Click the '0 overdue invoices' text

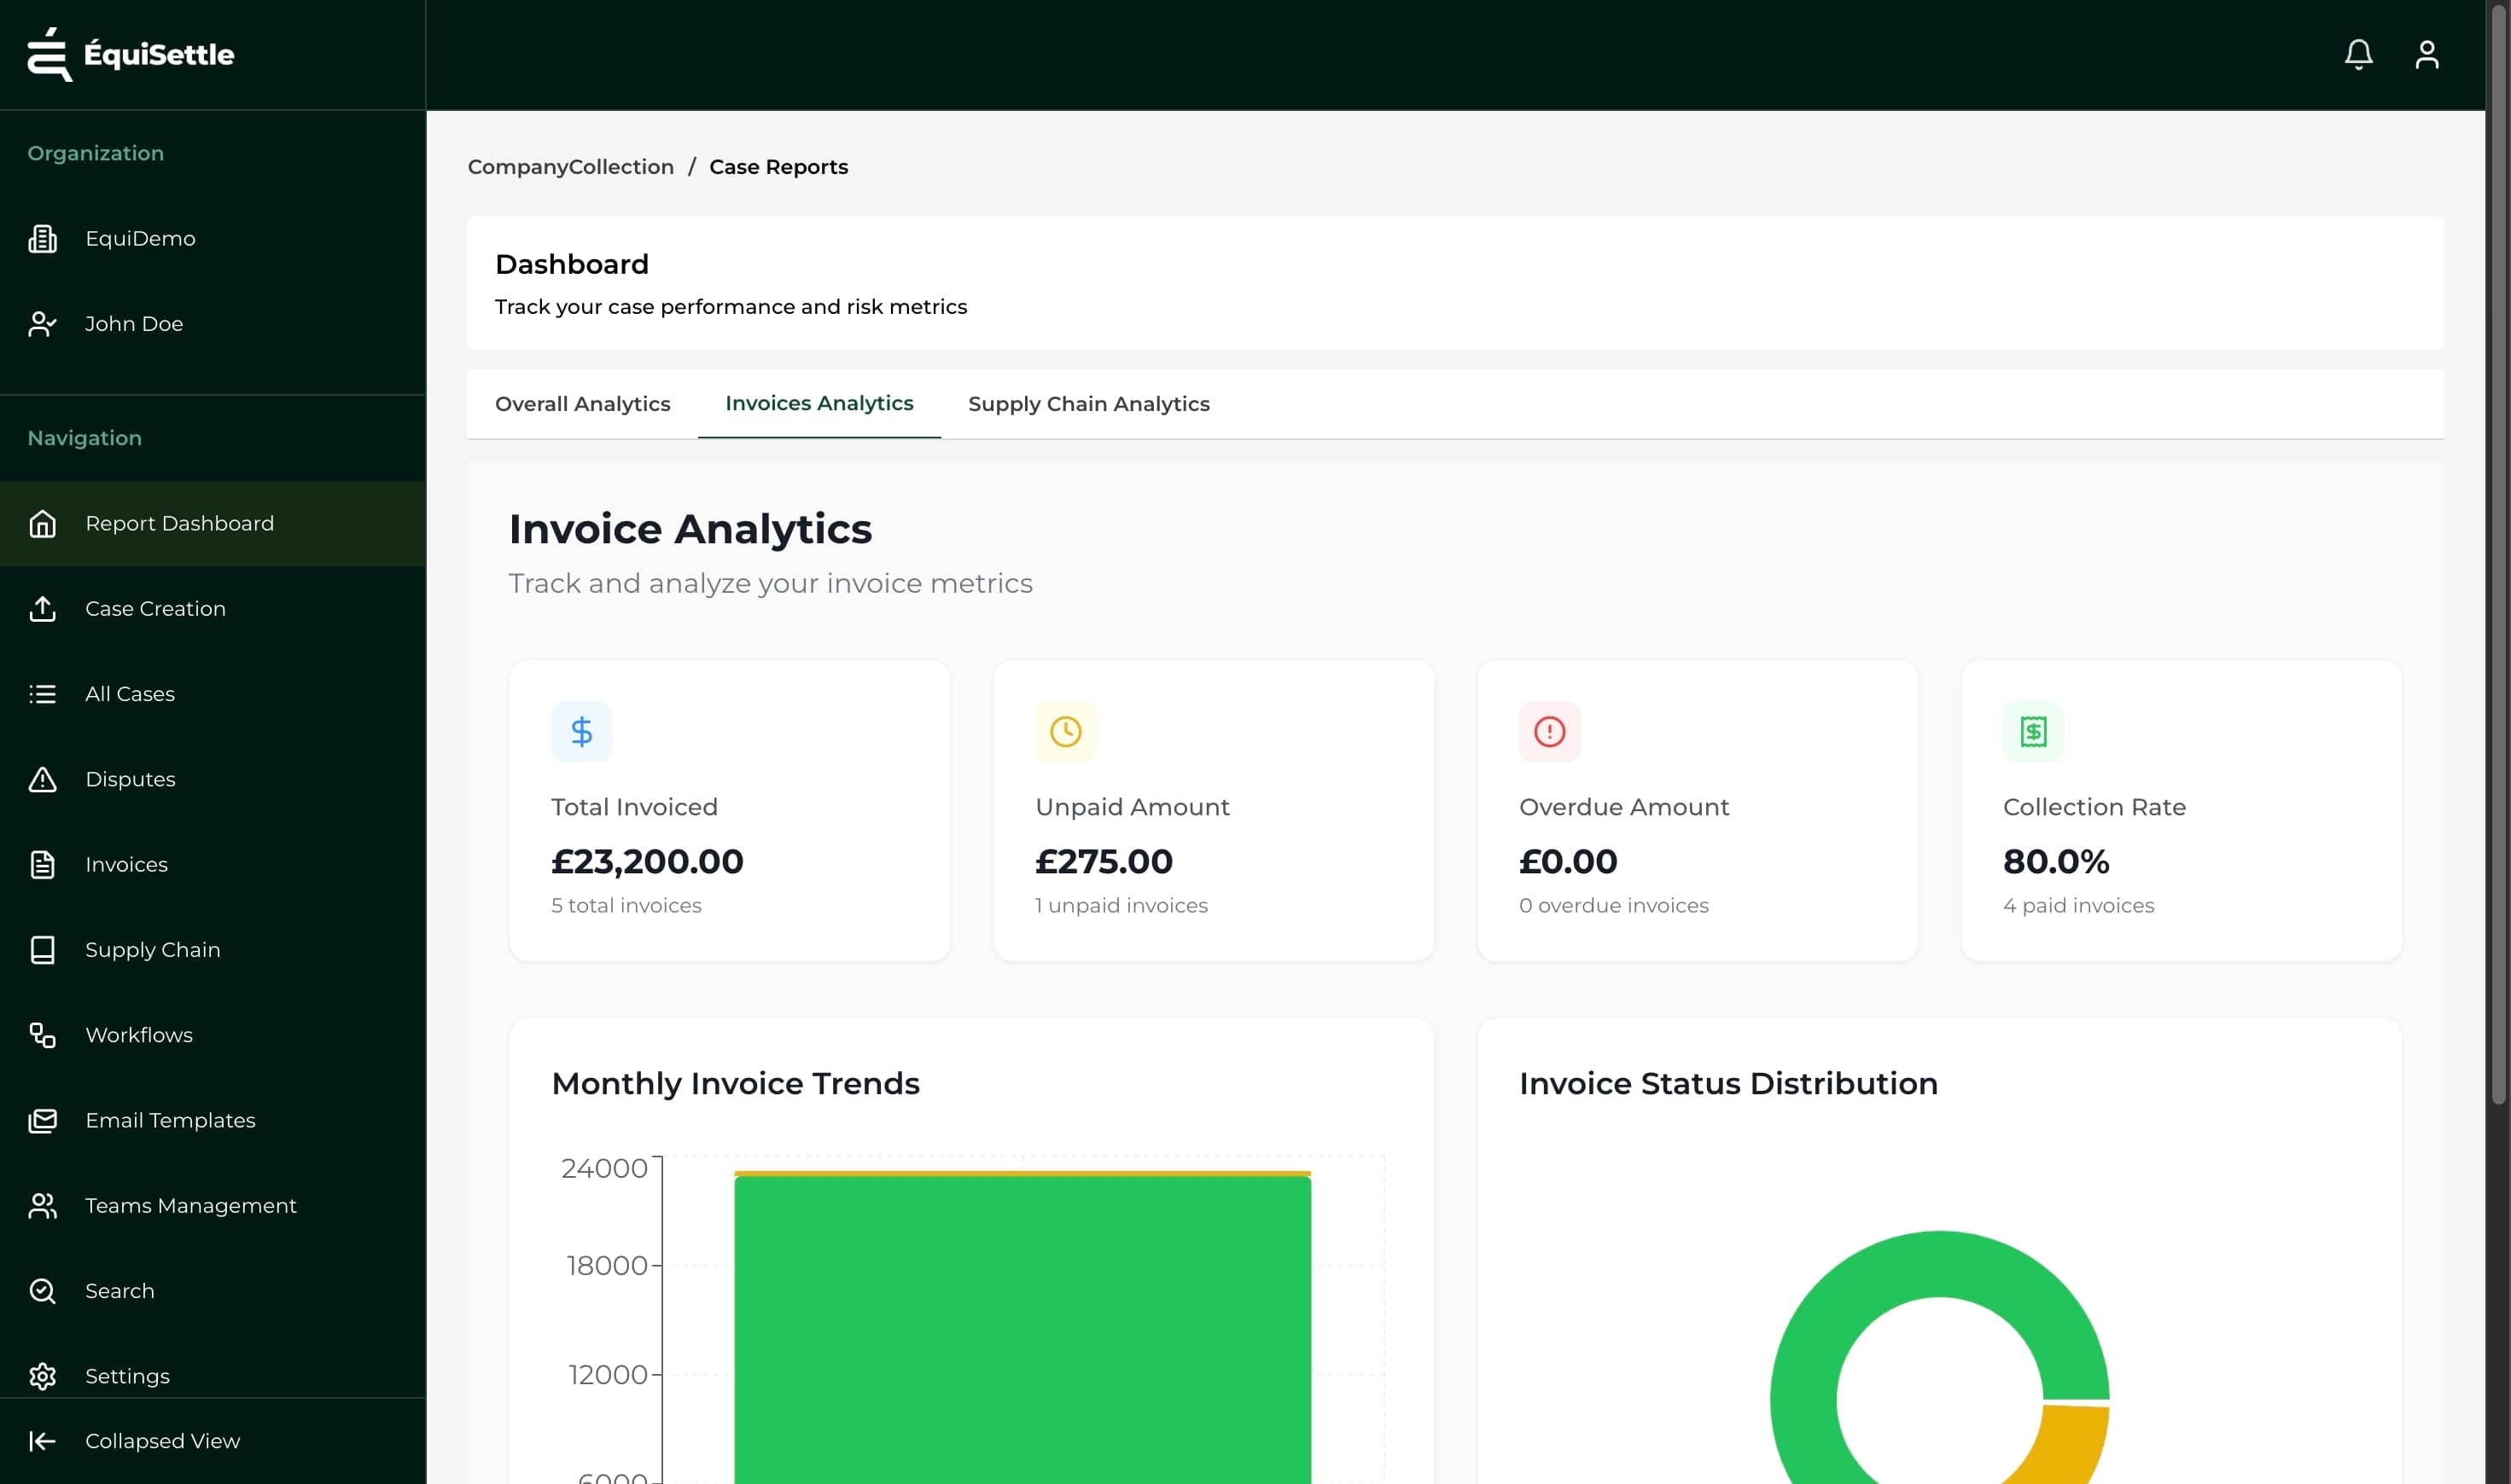pyautogui.click(x=1613, y=906)
